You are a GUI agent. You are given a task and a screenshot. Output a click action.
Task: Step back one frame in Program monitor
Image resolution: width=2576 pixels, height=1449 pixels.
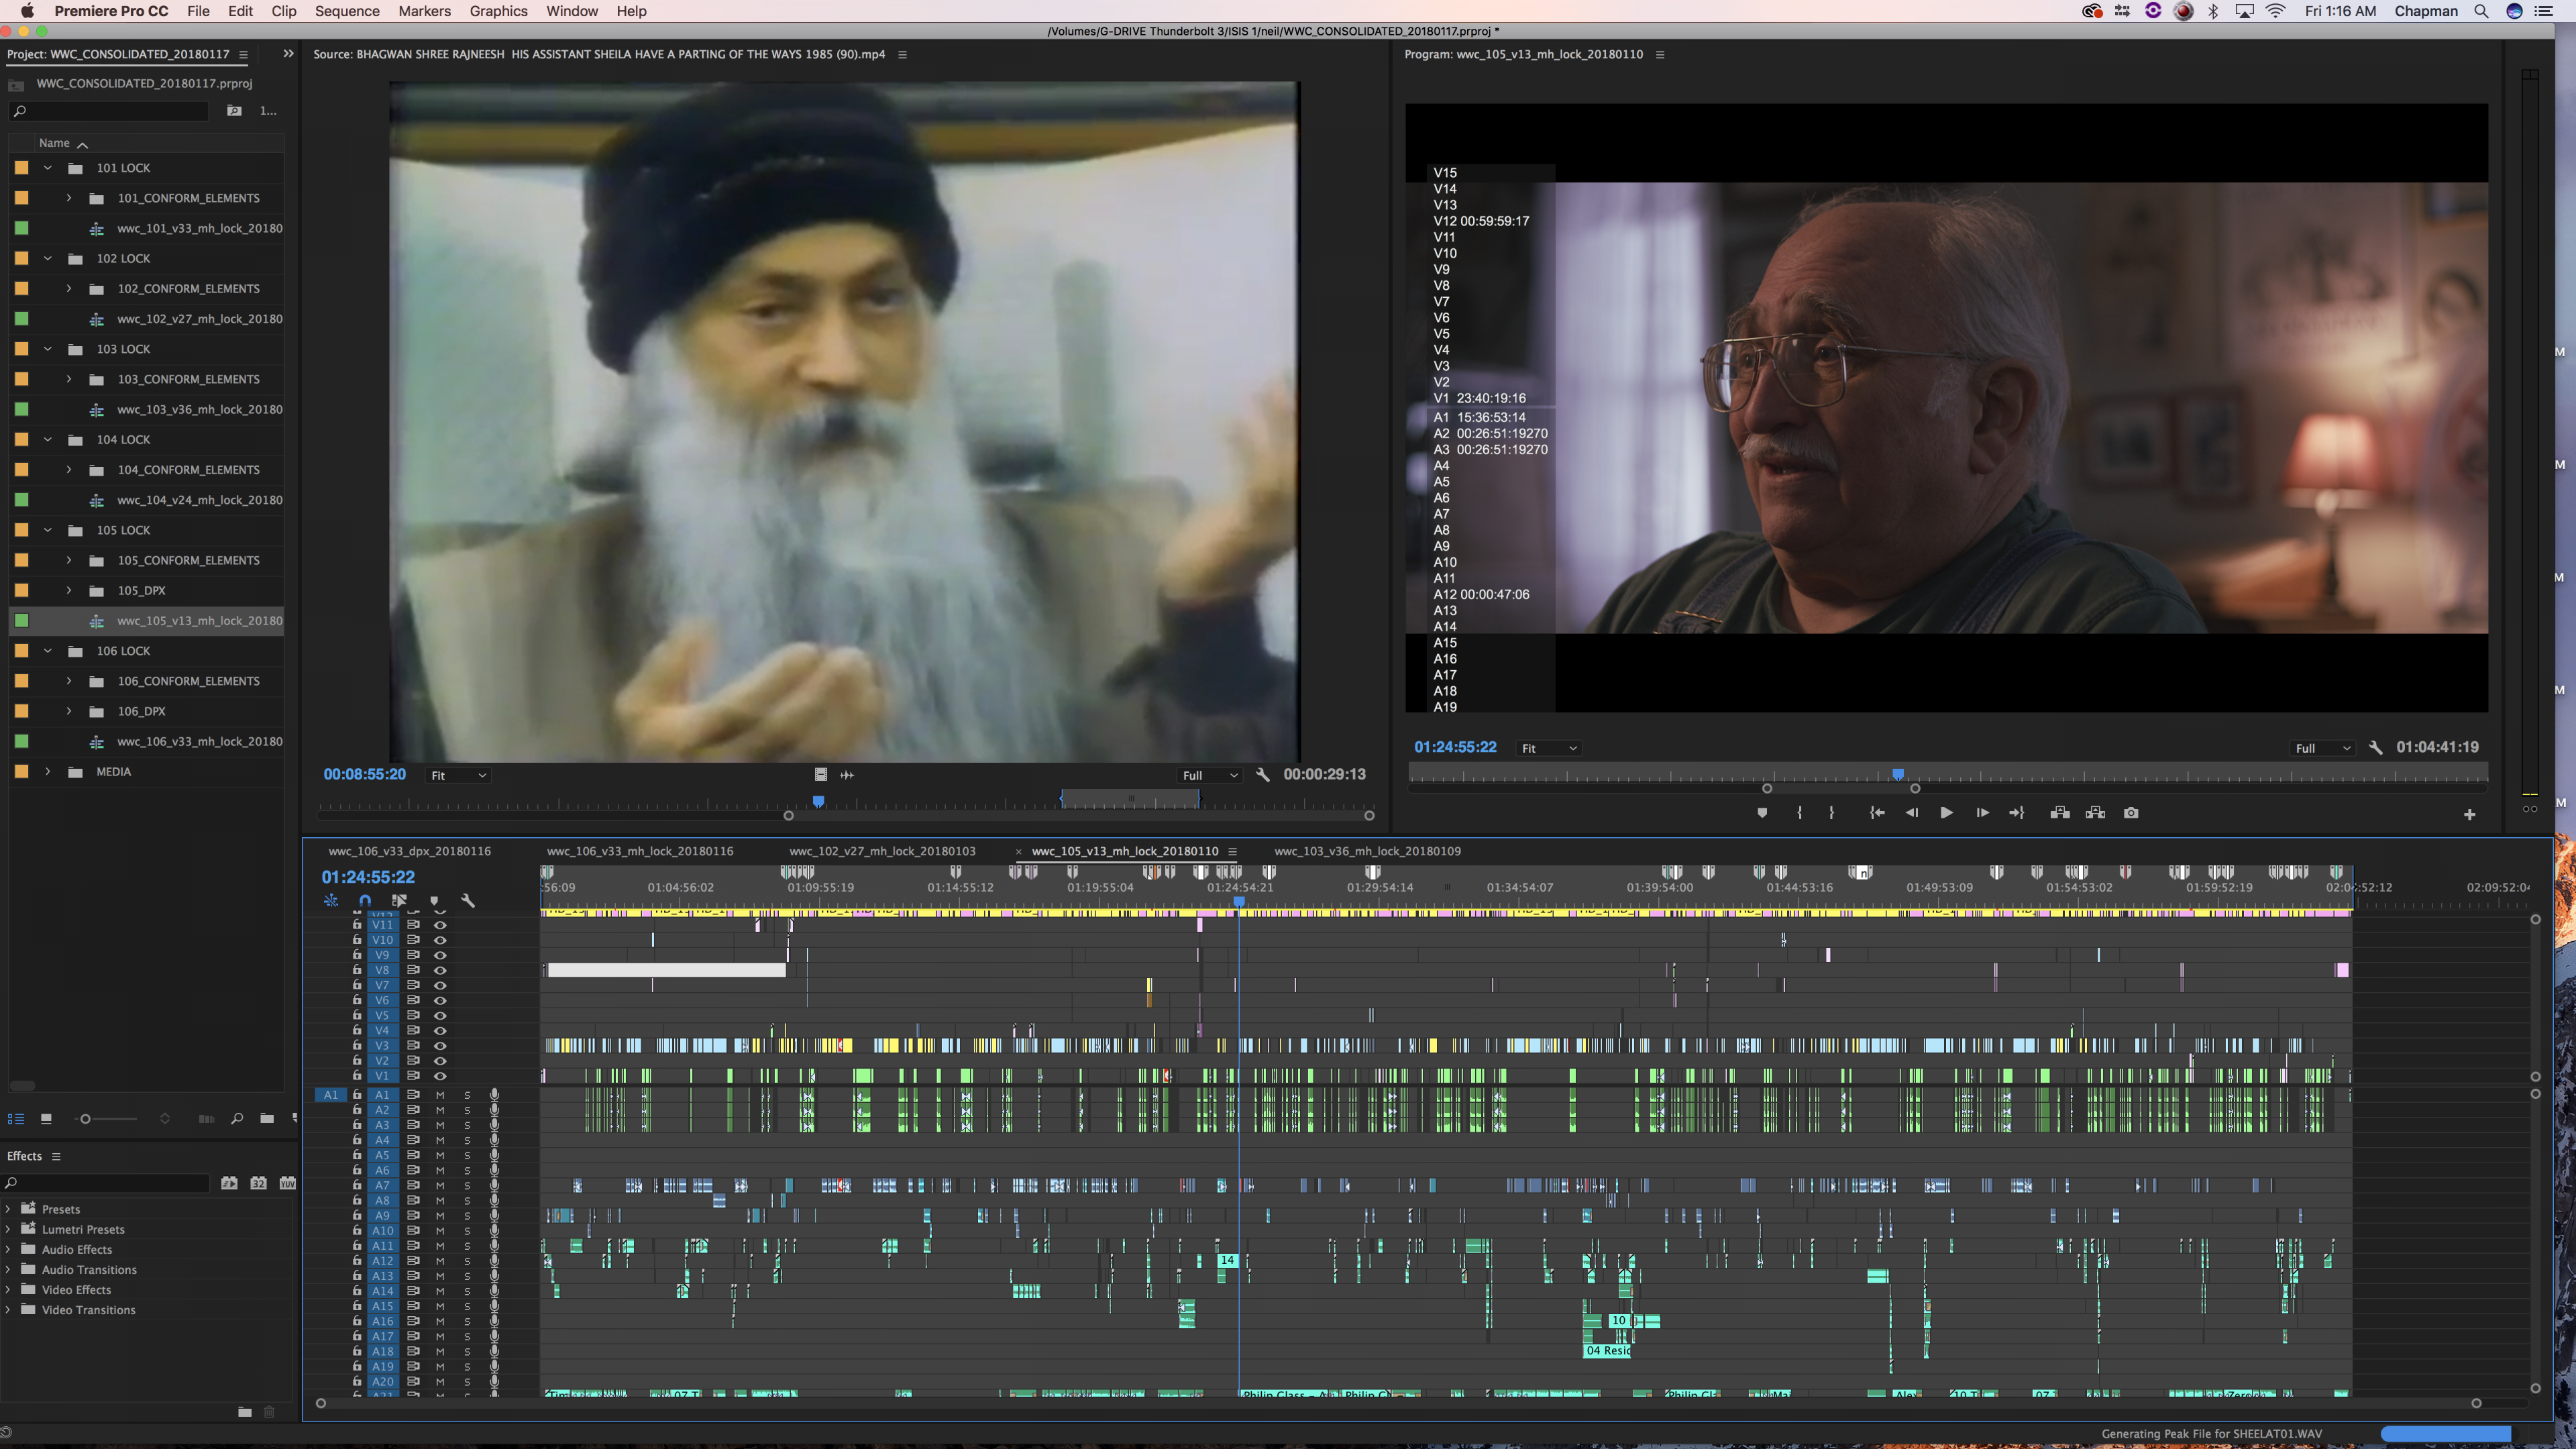(1912, 813)
